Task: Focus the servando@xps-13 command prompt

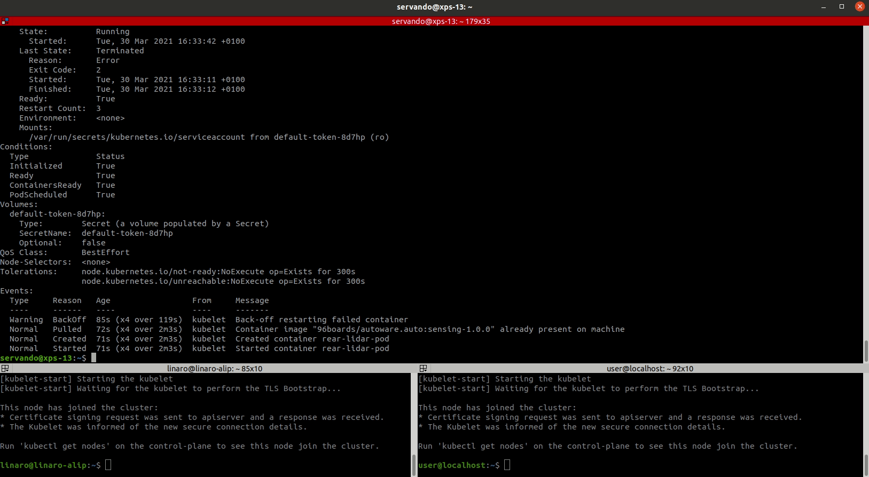Action: (93, 358)
